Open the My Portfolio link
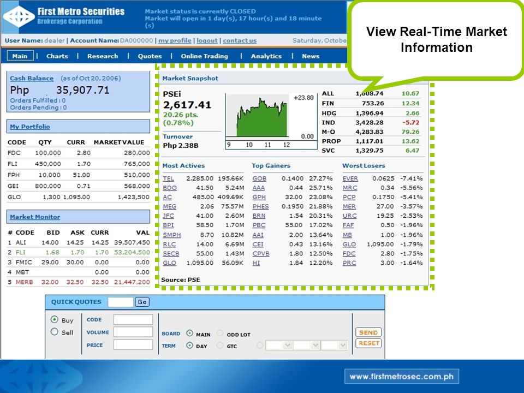Viewport: 524px width, 393px height. pos(29,127)
